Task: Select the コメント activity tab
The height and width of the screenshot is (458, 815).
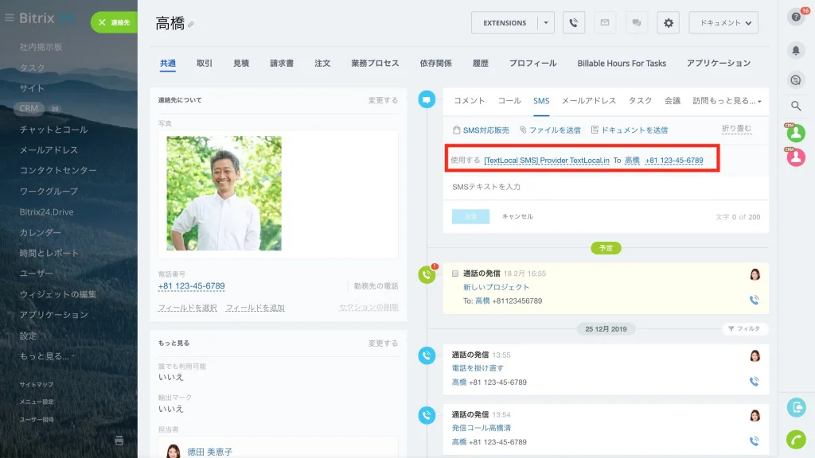Action: [470, 101]
